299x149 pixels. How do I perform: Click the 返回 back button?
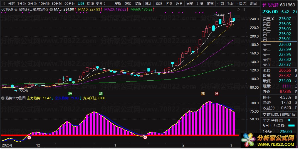(x=253, y=3)
